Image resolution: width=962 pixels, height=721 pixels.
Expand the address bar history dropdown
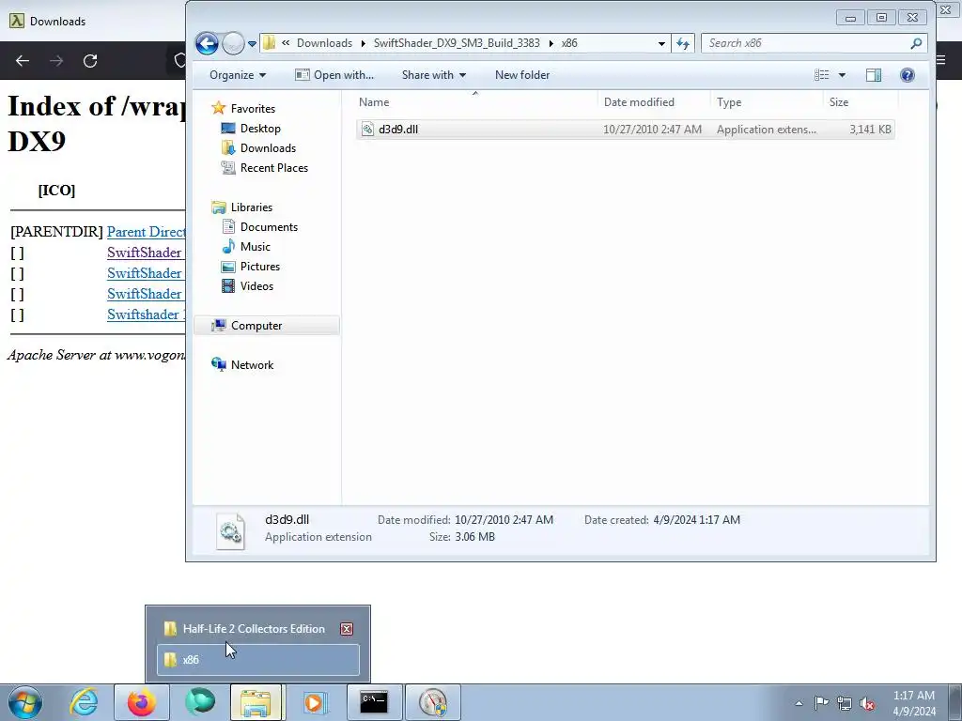661,43
